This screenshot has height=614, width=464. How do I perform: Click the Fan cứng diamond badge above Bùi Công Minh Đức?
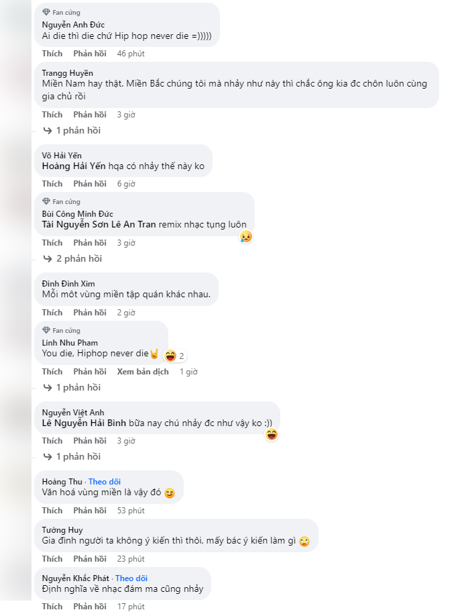(46, 201)
